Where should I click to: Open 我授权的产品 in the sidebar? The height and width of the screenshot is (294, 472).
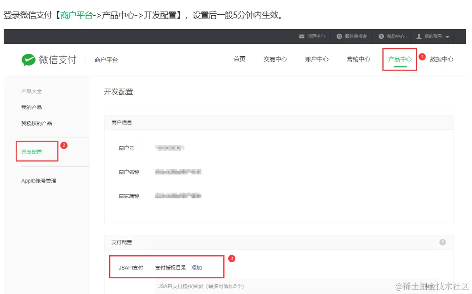pyautogui.click(x=37, y=123)
